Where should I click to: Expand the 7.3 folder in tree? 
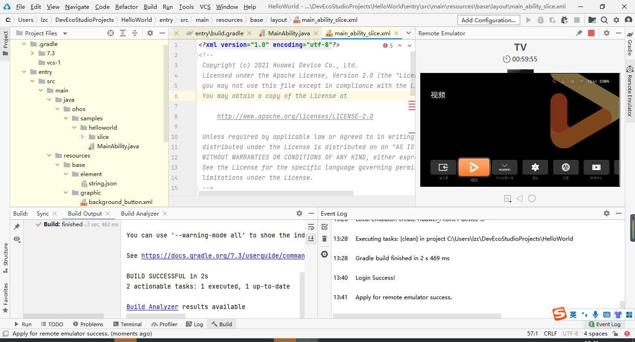coord(33,53)
